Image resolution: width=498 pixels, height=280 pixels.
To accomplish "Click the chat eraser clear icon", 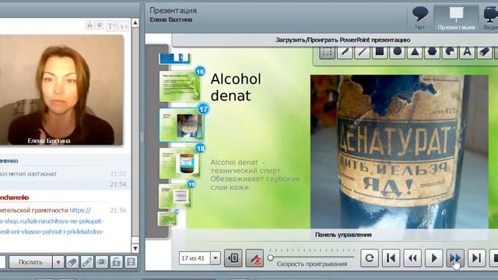I will pyautogui.click(x=72, y=263).
